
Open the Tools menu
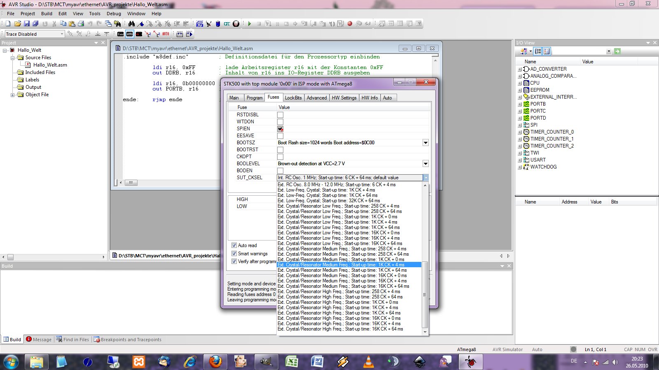click(x=95, y=14)
